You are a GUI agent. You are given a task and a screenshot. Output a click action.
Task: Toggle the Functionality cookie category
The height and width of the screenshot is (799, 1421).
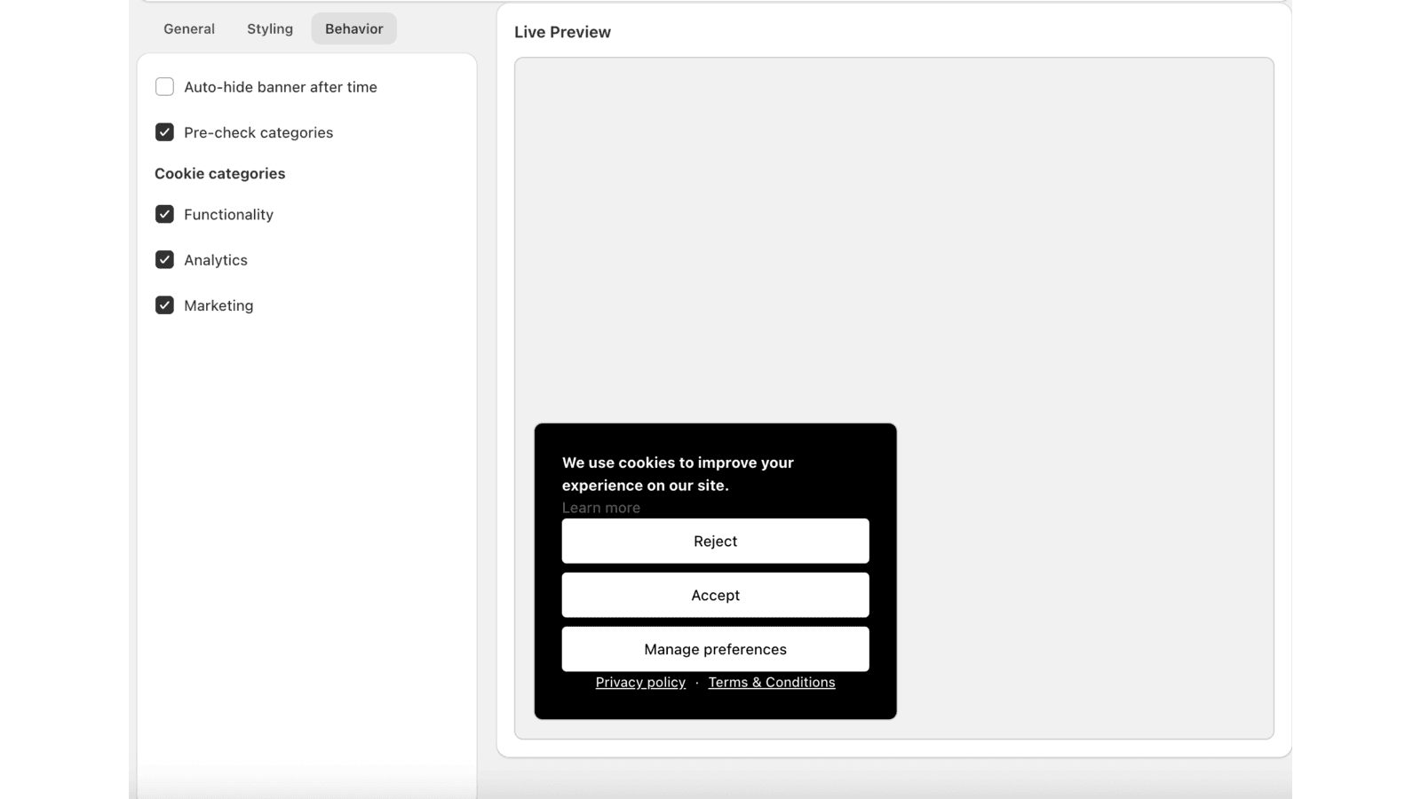pos(164,214)
